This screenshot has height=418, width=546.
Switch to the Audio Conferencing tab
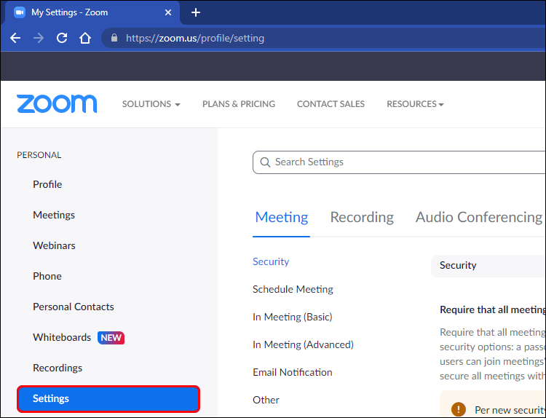478,217
